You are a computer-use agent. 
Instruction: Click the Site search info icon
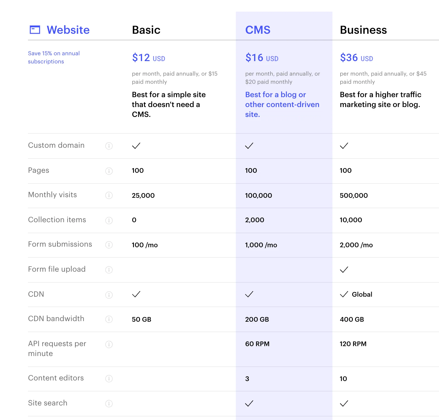109,403
